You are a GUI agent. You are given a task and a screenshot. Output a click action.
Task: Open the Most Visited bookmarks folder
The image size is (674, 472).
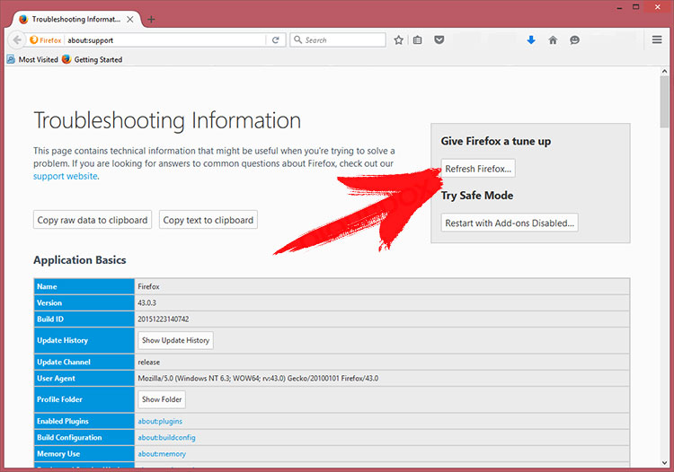[32, 59]
